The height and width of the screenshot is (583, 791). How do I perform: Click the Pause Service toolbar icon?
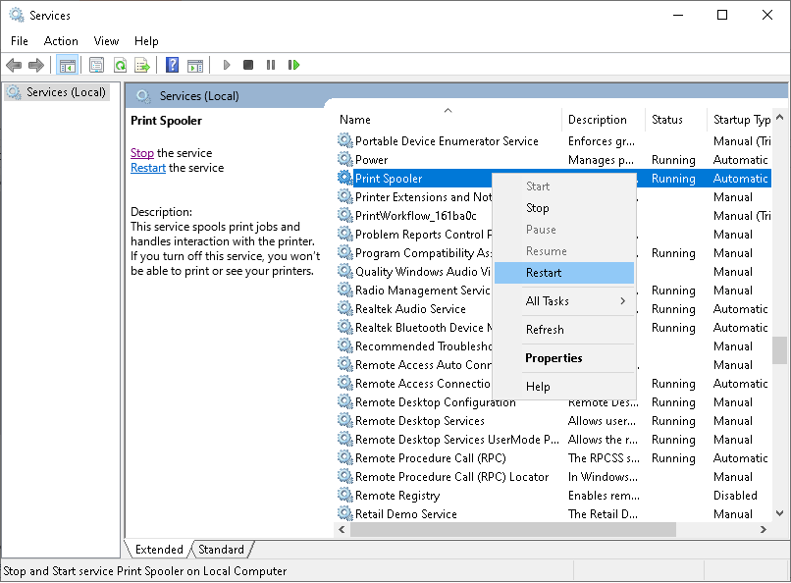point(271,65)
